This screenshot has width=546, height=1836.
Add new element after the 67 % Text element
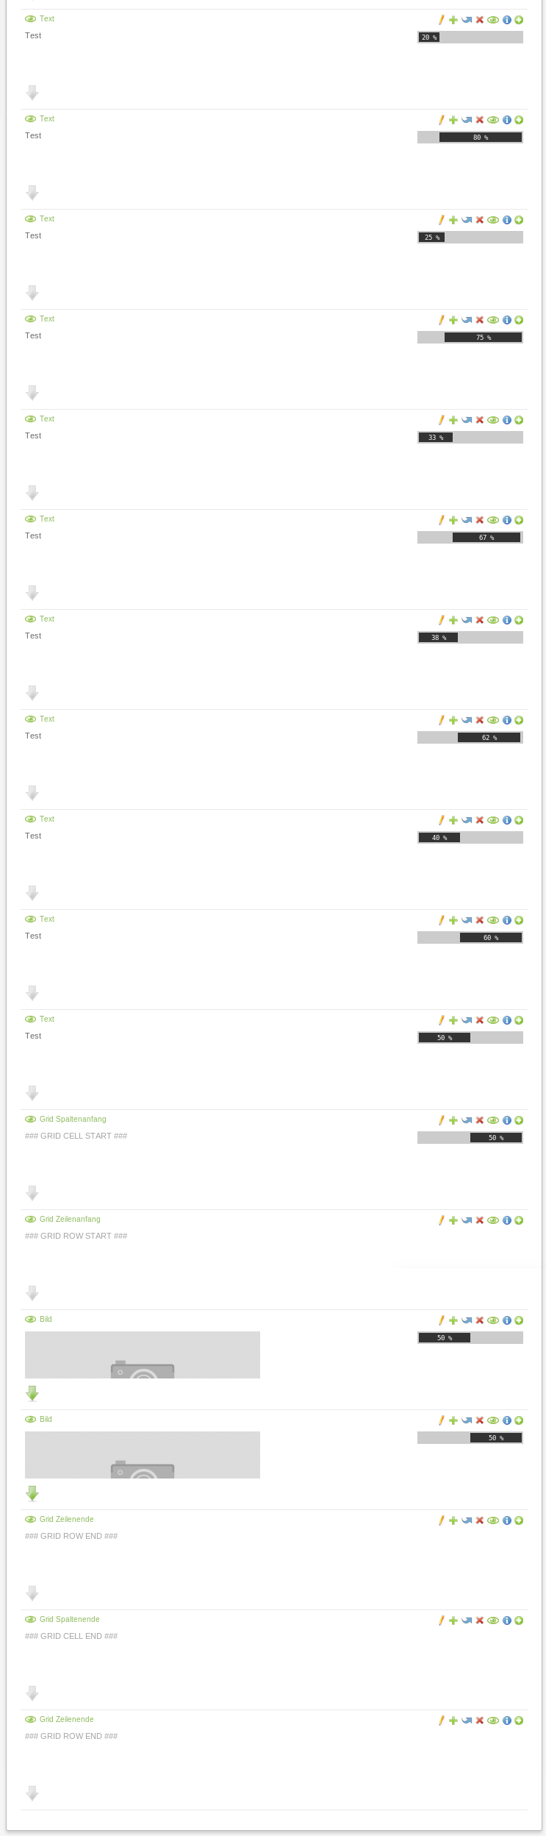[519, 520]
